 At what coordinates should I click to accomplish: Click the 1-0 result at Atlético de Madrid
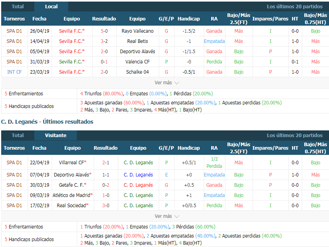(106, 195)
